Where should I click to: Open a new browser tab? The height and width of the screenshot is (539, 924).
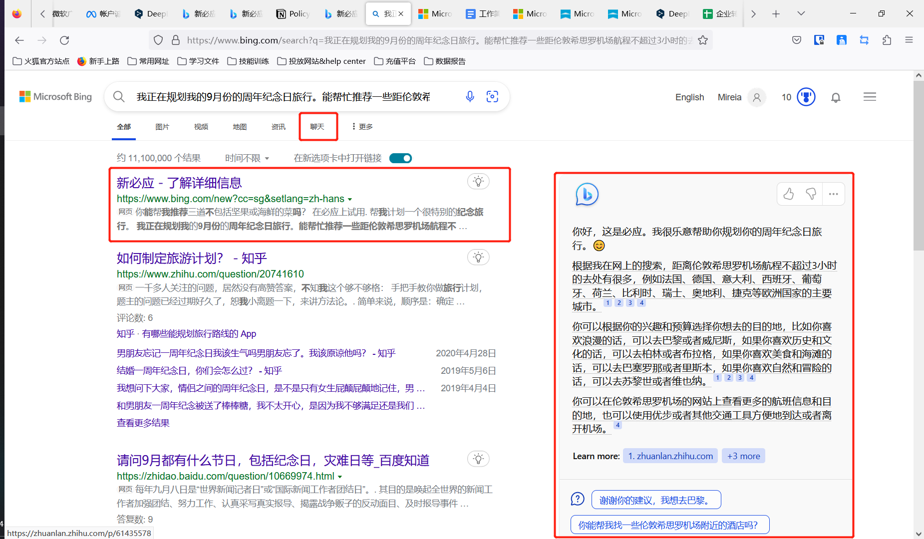(x=776, y=14)
